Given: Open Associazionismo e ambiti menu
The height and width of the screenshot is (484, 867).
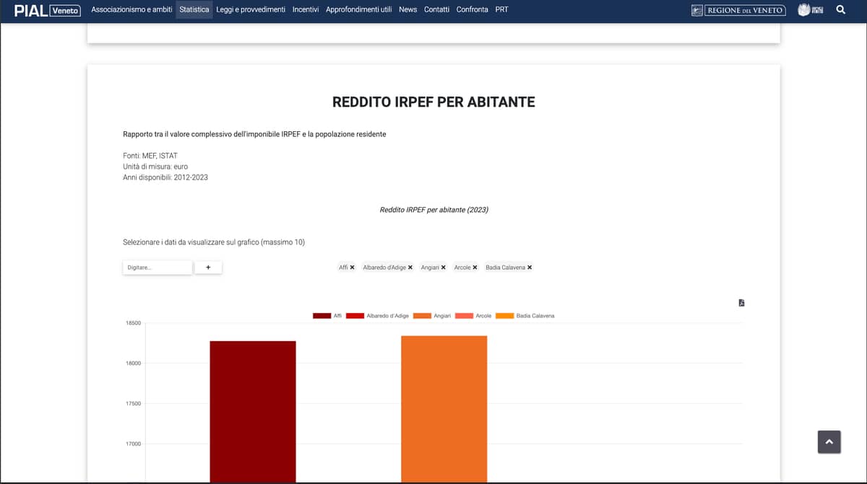Looking at the screenshot, I should pyautogui.click(x=131, y=9).
